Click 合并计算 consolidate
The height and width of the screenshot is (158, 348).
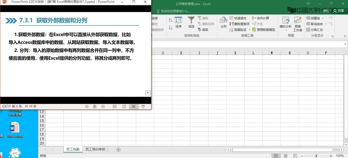(x=260, y=18)
